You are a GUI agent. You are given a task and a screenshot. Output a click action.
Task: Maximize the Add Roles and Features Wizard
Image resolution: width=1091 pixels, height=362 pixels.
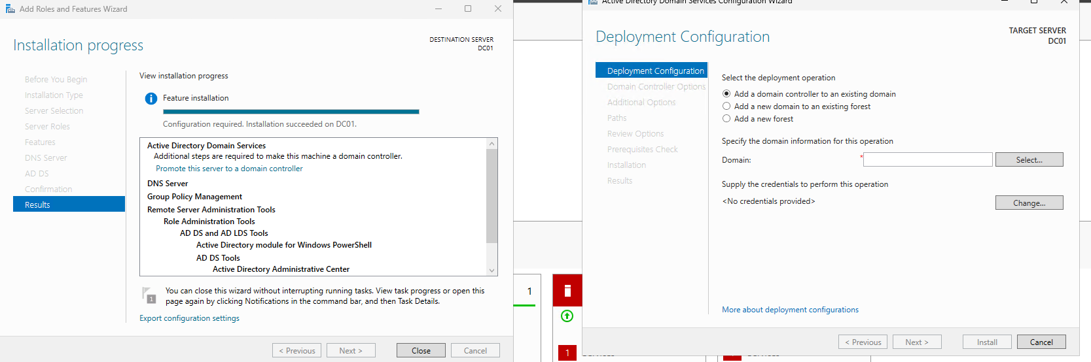468,8
